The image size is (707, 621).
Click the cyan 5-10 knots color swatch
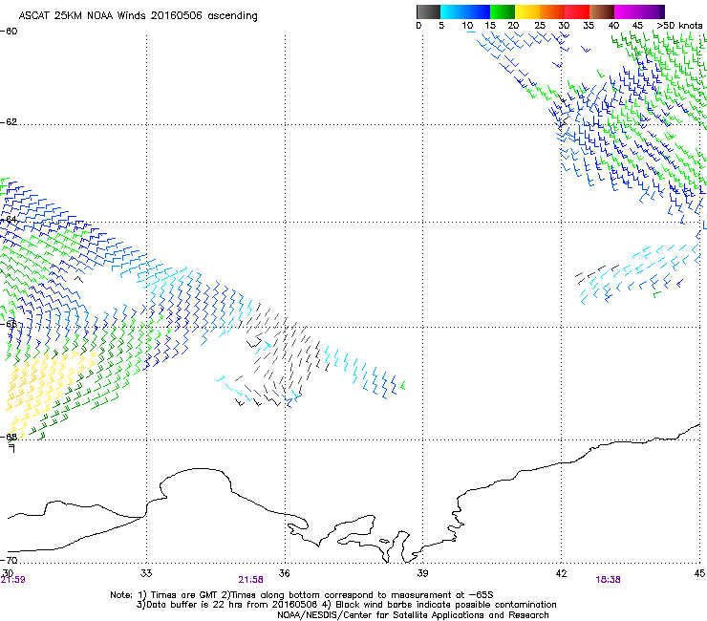pos(453,11)
